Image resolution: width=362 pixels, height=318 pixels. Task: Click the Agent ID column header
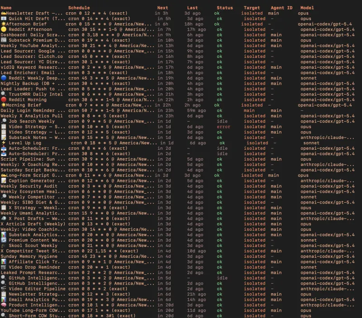pyautogui.click(x=281, y=8)
